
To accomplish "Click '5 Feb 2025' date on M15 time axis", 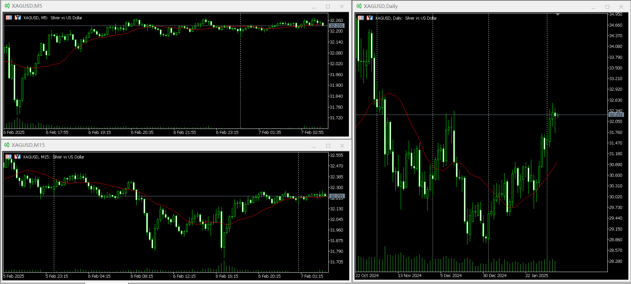I will [14, 276].
